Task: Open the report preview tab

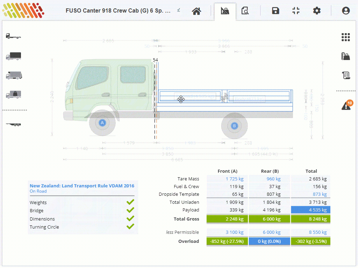Action: (245, 10)
